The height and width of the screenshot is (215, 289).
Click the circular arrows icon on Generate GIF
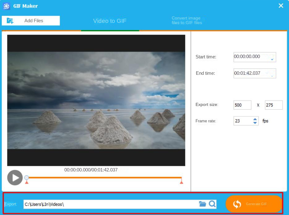coord(237,204)
